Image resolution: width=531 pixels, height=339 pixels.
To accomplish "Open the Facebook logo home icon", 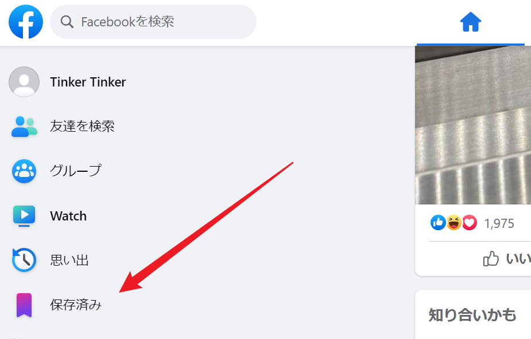I will coord(26,22).
